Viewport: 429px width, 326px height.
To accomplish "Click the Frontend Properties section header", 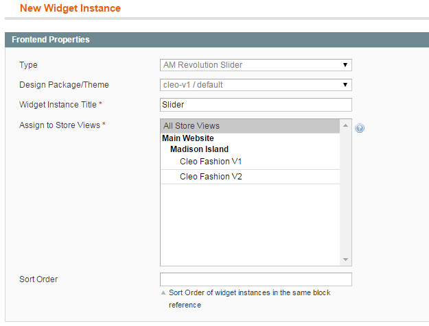I will pyautogui.click(x=51, y=40).
